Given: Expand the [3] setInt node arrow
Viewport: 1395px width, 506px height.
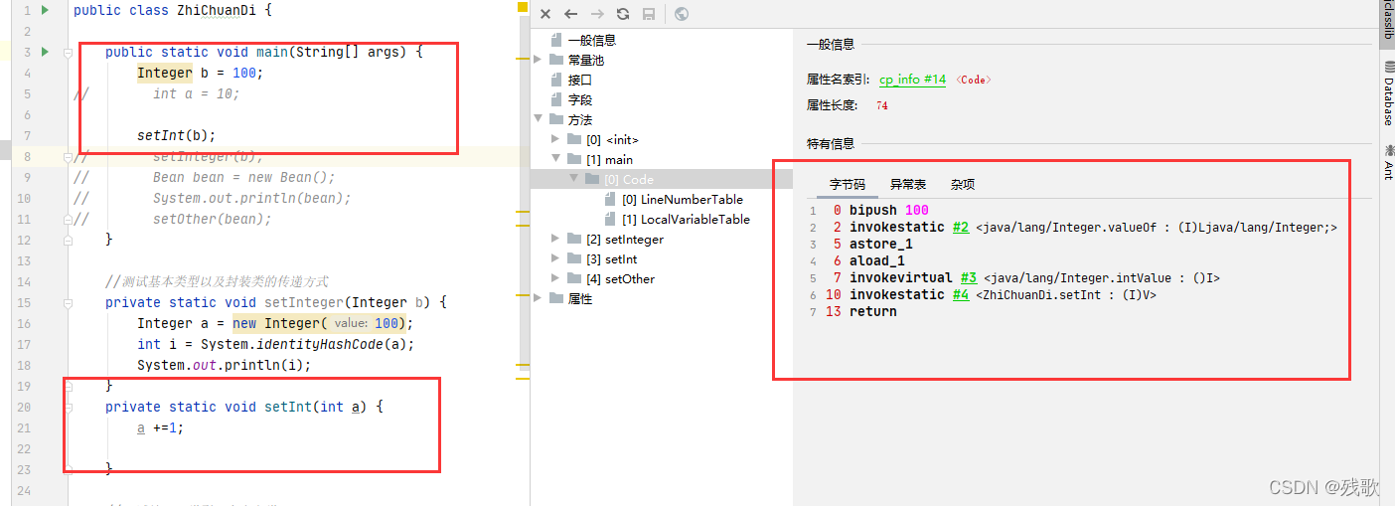Looking at the screenshot, I should pyautogui.click(x=555, y=258).
